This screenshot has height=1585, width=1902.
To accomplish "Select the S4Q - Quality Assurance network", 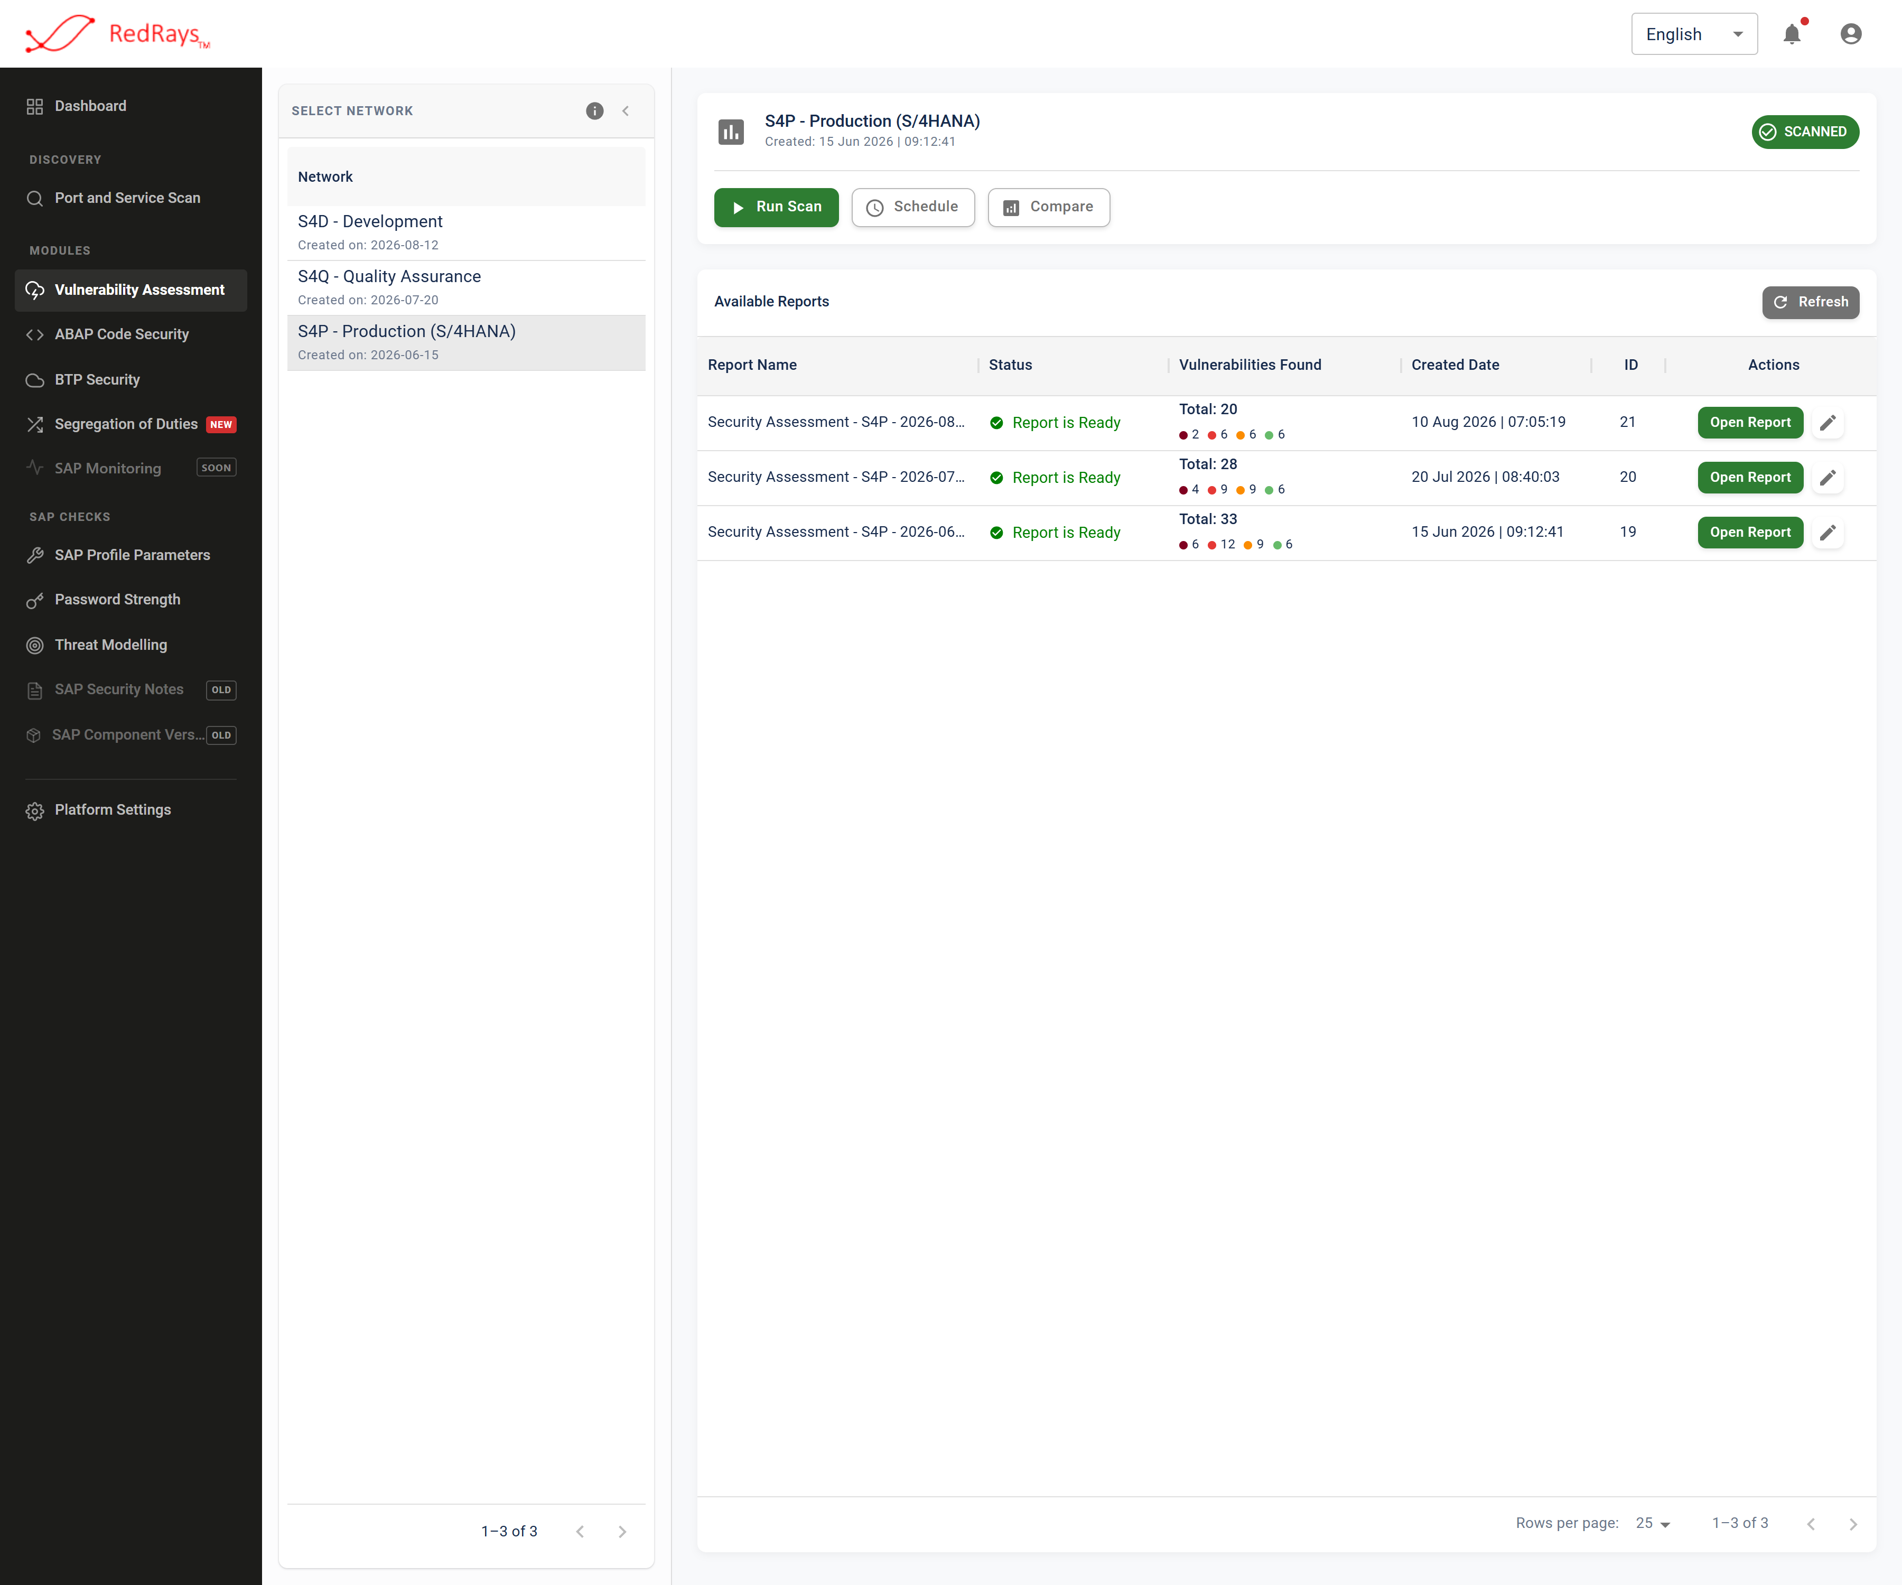I will click(x=467, y=288).
